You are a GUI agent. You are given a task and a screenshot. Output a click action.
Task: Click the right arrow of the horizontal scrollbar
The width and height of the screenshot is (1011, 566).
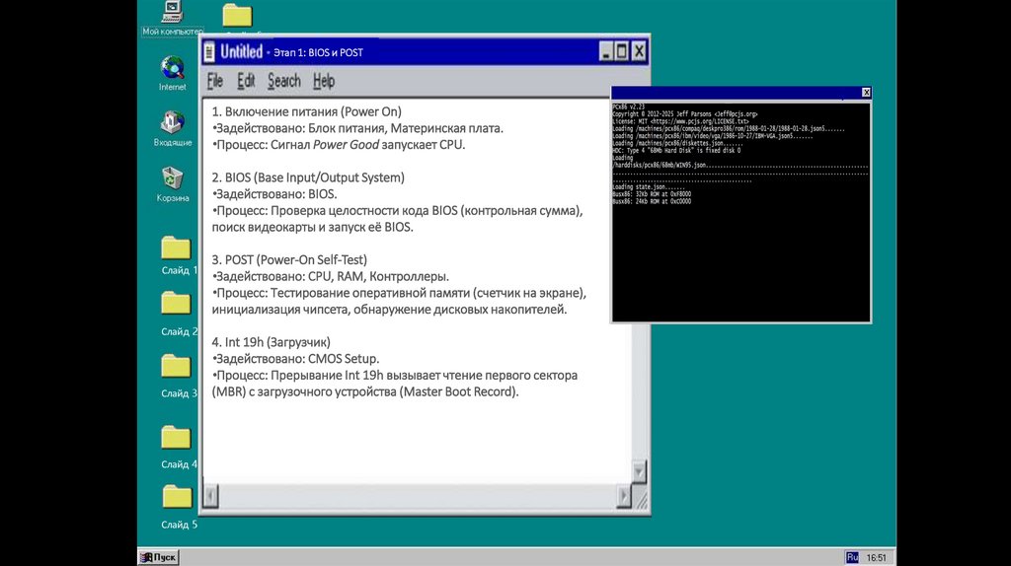click(x=624, y=496)
